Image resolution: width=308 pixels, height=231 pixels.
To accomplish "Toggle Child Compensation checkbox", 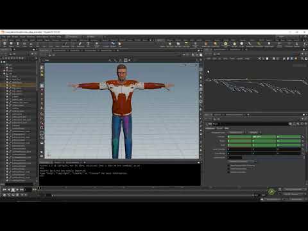I will [x=228, y=169].
